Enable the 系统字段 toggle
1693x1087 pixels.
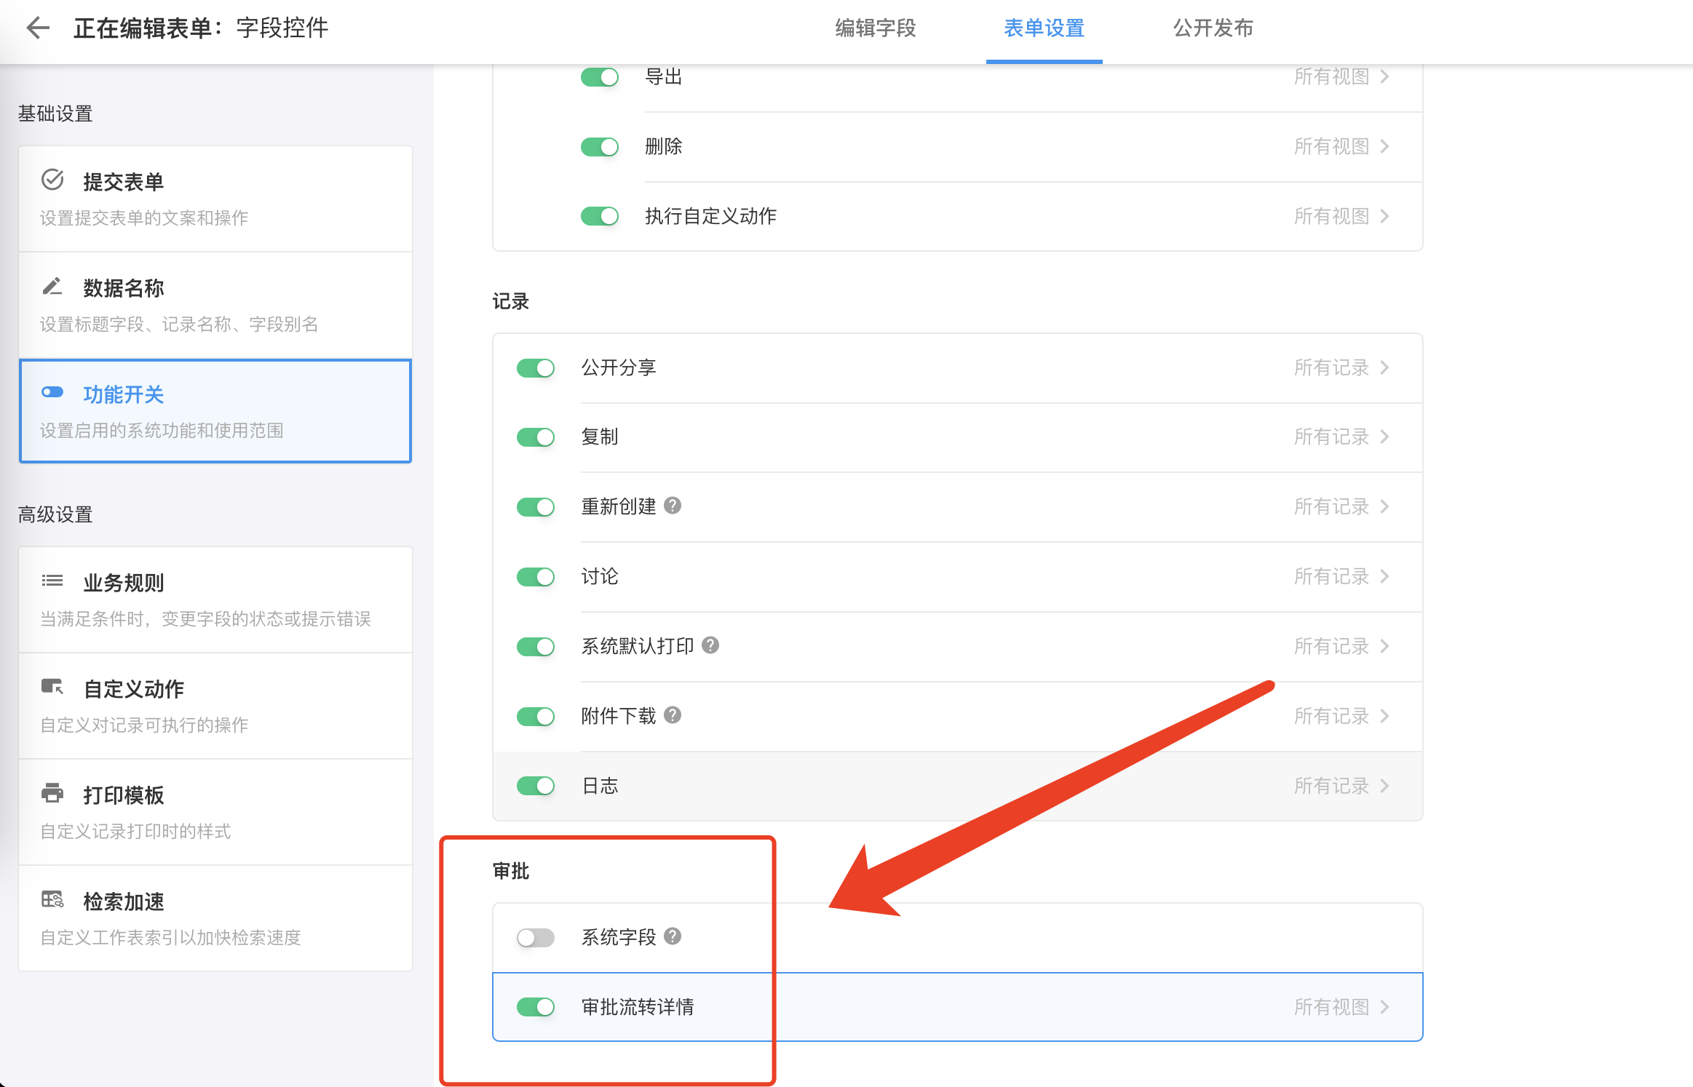click(x=536, y=938)
